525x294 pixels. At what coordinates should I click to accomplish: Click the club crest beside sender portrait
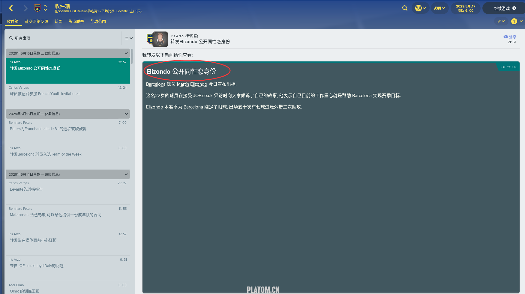pyautogui.click(x=150, y=39)
